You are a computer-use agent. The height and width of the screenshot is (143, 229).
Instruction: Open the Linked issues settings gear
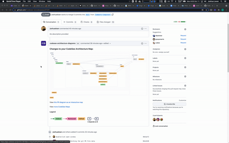coord(185,86)
